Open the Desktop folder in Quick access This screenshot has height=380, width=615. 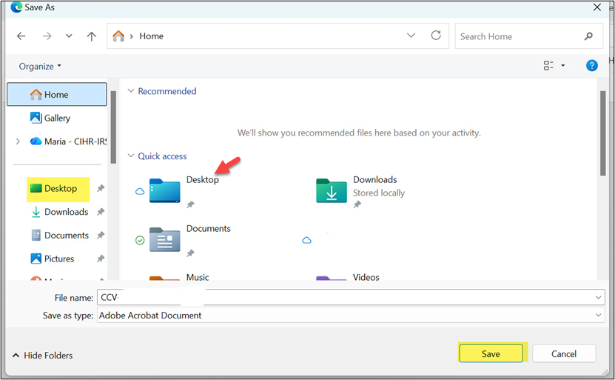165,190
